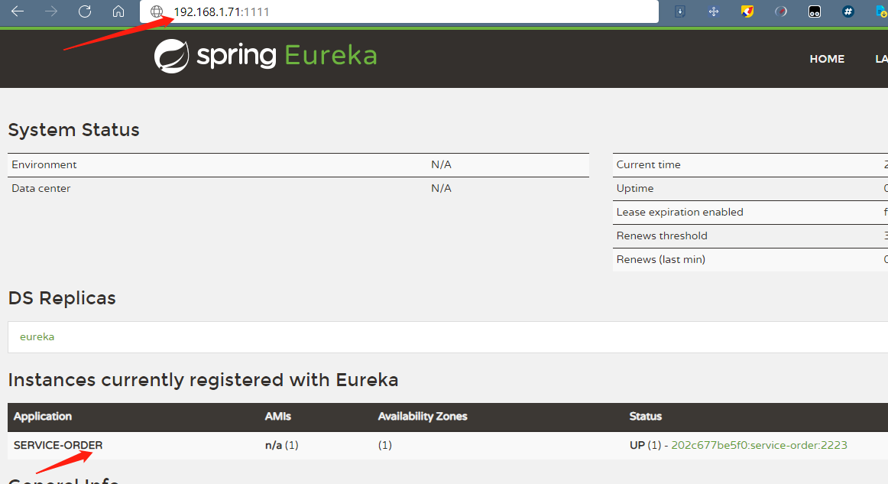Click the Uptime row label
Image resolution: width=888 pixels, height=484 pixels.
click(x=635, y=188)
